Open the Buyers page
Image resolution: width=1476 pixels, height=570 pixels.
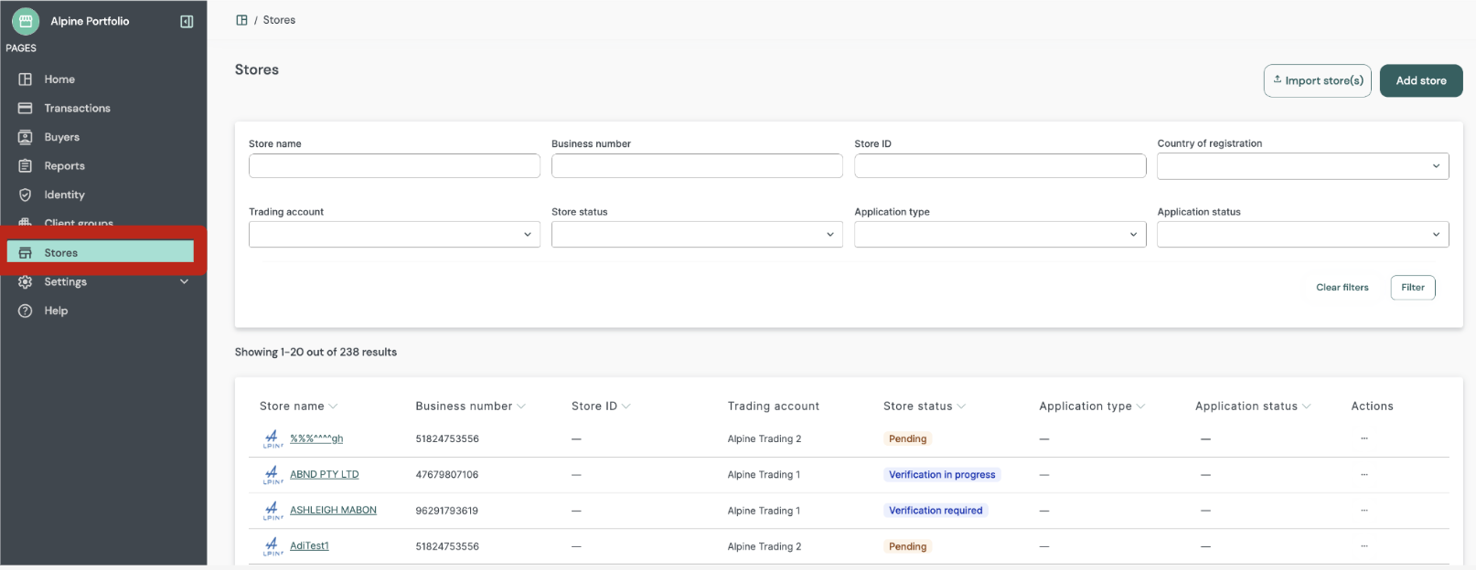61,137
